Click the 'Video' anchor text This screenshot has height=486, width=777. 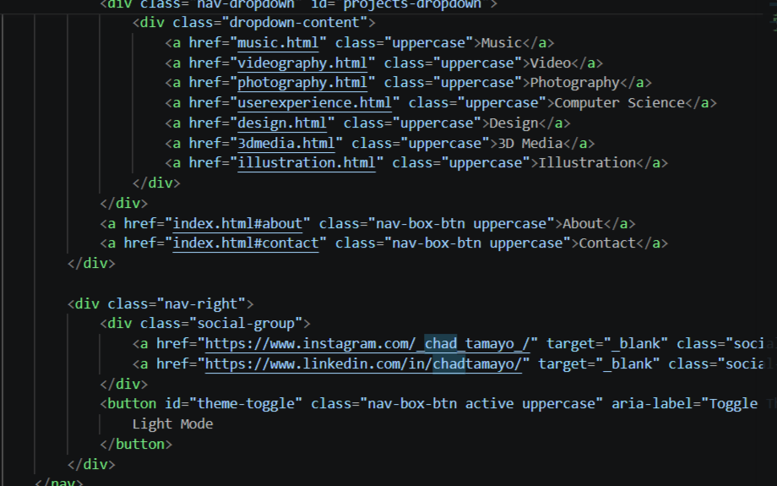point(550,63)
